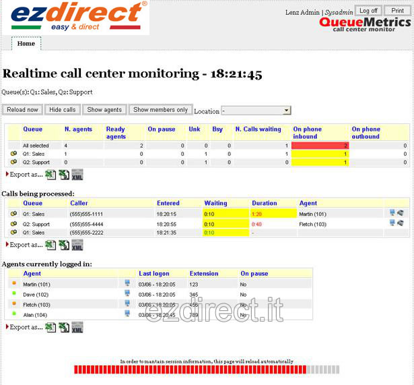Click yellow On phone inbound cell for Q1: Sales
This screenshot has height=385, width=414.
coord(320,154)
